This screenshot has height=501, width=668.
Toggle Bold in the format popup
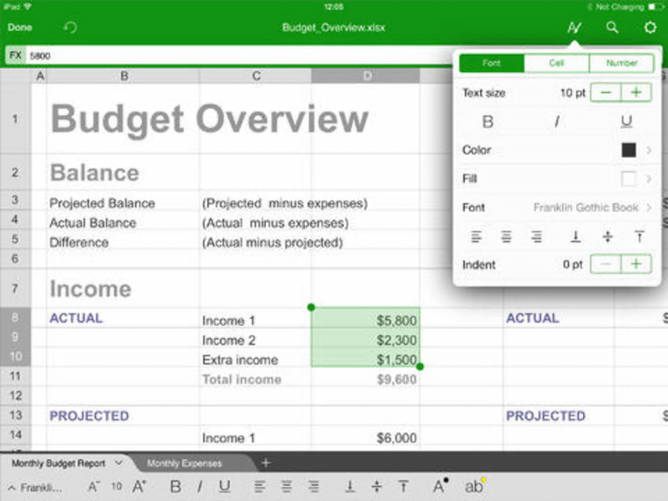(487, 122)
